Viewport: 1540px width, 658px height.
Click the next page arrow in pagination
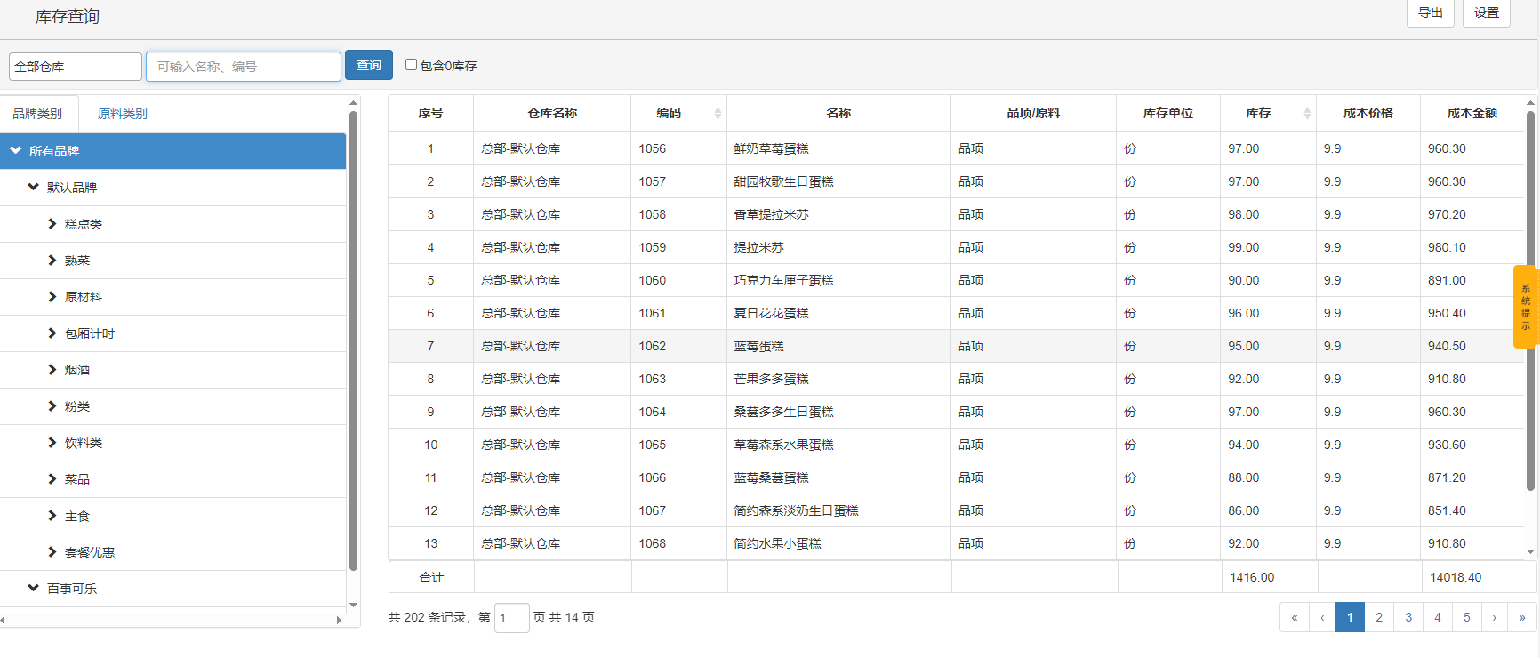click(x=1494, y=617)
